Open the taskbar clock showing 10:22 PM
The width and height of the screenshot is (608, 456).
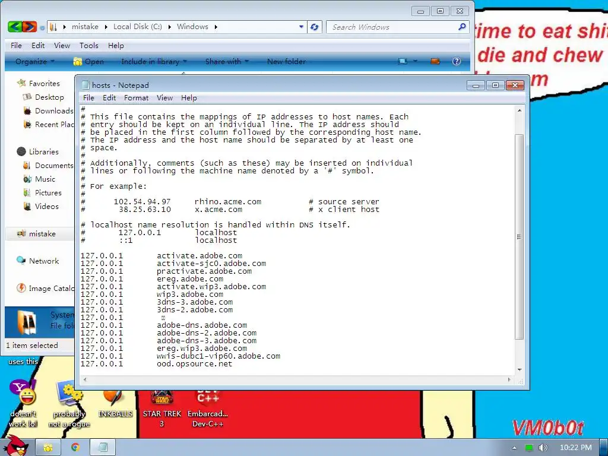575,448
